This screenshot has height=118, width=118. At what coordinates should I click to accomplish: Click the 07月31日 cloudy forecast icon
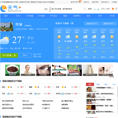pyautogui.click(x=103, y=37)
